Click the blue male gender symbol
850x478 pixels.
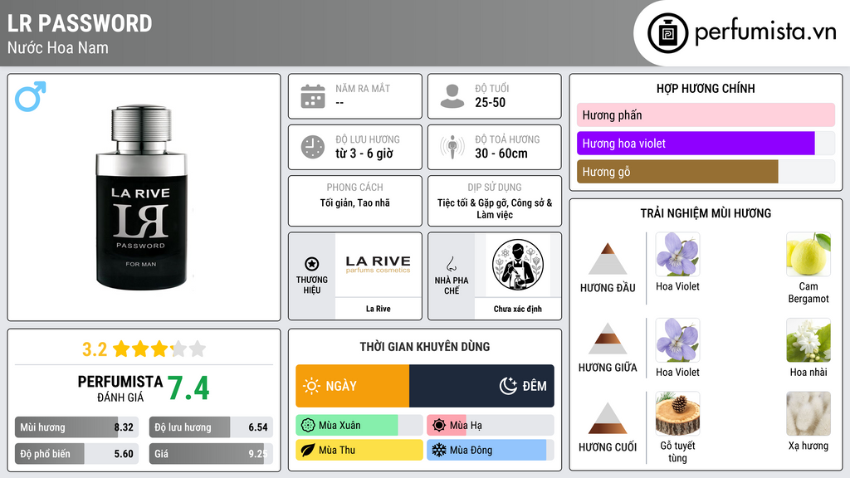(x=31, y=96)
